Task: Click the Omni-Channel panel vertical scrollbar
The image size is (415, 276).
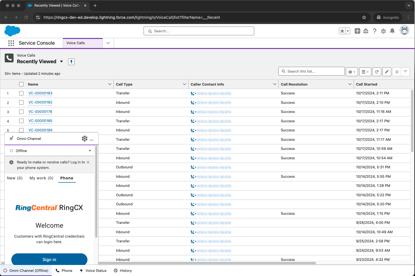Action: pos(96,192)
